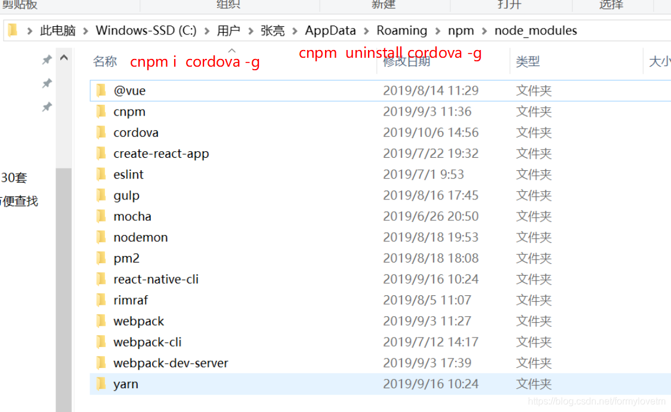The image size is (671, 412).
Task: Click the first quick access pin icon
Action: (47, 60)
